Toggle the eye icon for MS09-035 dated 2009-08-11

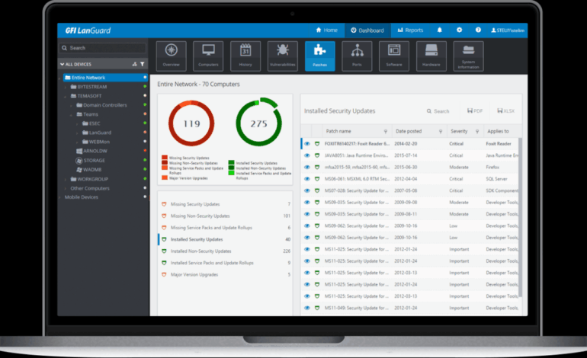click(307, 214)
